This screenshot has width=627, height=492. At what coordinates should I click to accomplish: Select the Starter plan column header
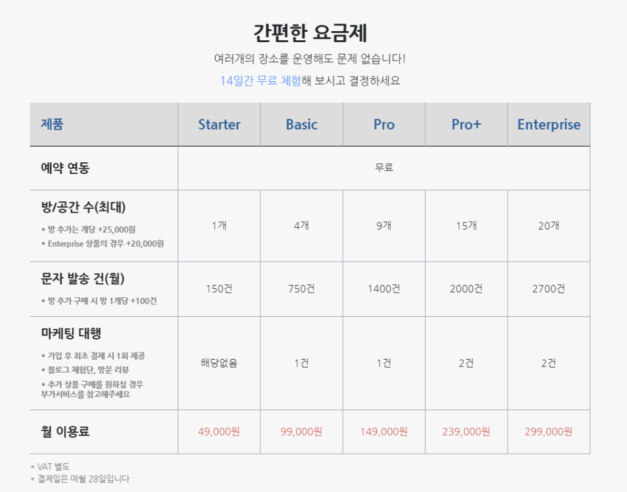click(219, 125)
